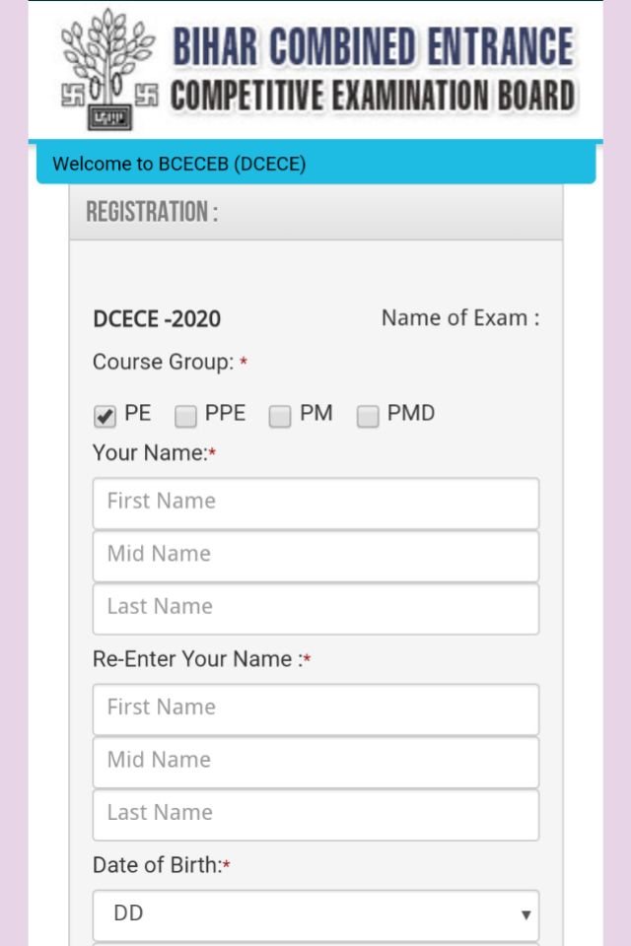Image resolution: width=631 pixels, height=946 pixels.
Task: Click the Last Name field under Your Name
Action: pyautogui.click(x=315, y=608)
